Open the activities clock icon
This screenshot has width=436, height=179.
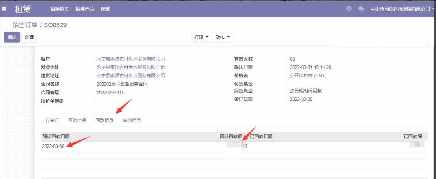coord(349,9)
